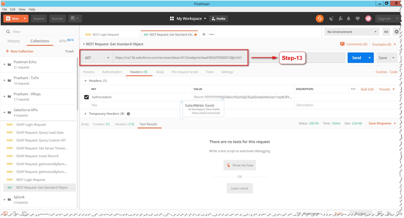Open the Send button dropdown arrow

pyautogui.click(x=370, y=58)
